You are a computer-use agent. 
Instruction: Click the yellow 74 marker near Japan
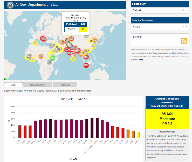pyautogui.click(x=93, y=46)
